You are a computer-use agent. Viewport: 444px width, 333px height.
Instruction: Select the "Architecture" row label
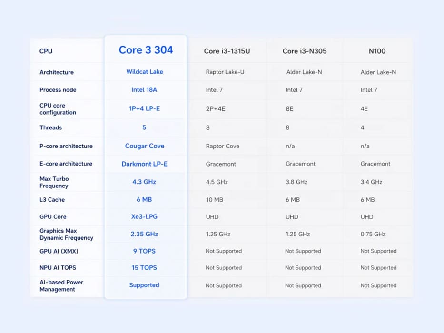pos(57,72)
